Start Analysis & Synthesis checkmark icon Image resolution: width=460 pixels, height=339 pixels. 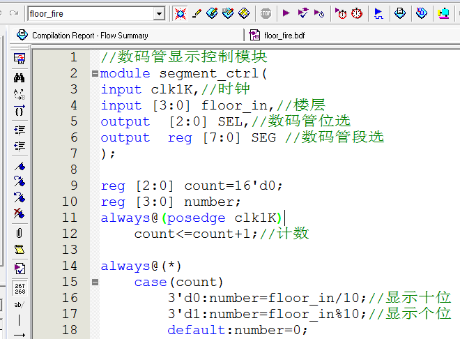[302, 13]
